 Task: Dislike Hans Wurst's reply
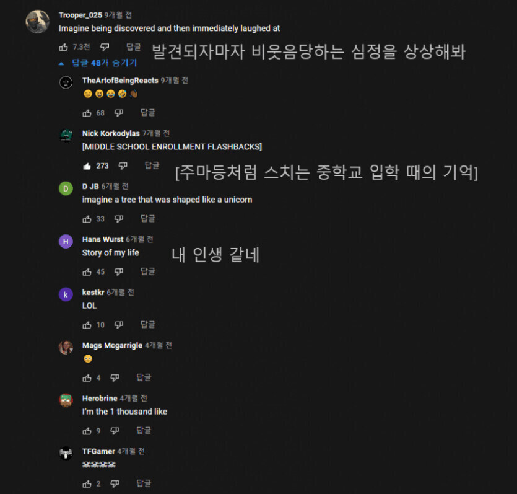click(119, 271)
